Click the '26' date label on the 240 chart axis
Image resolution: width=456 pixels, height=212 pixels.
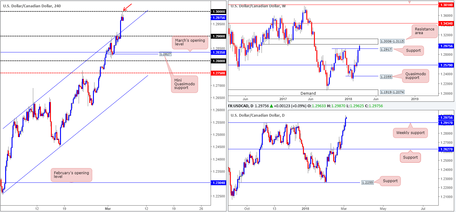tap(201, 208)
